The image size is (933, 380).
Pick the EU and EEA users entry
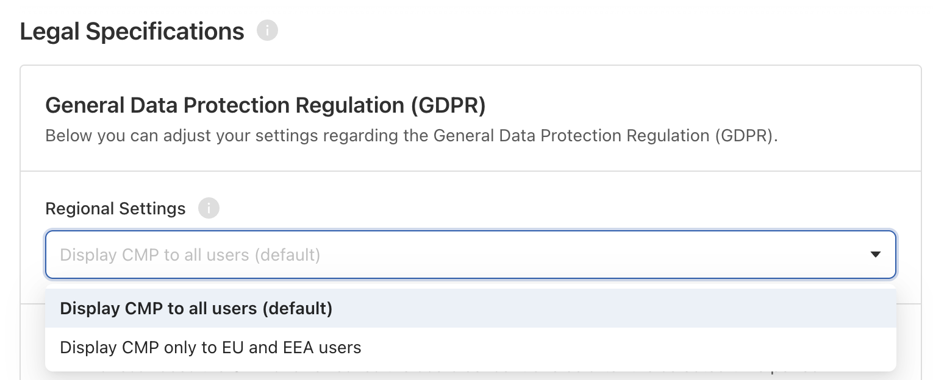471,347
